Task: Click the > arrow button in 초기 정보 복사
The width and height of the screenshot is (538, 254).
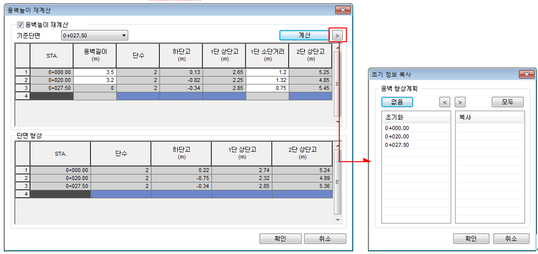Action: point(460,102)
